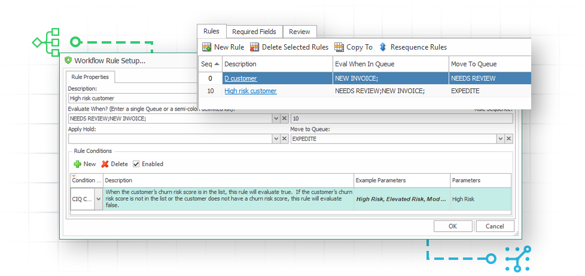Click the Parameters column header

click(x=481, y=180)
